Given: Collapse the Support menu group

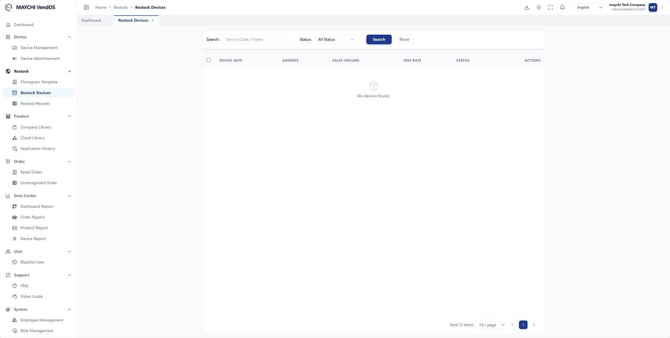Looking at the screenshot, I should [70, 275].
